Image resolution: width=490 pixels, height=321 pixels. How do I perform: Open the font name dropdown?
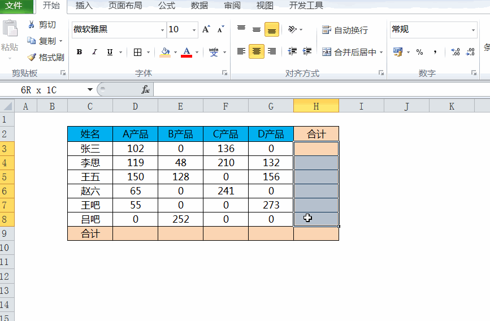point(163,30)
